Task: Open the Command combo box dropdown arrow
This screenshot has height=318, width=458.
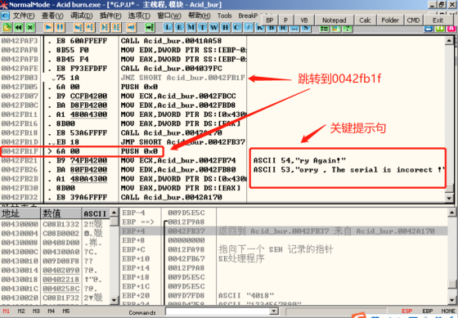Action: click(273, 311)
